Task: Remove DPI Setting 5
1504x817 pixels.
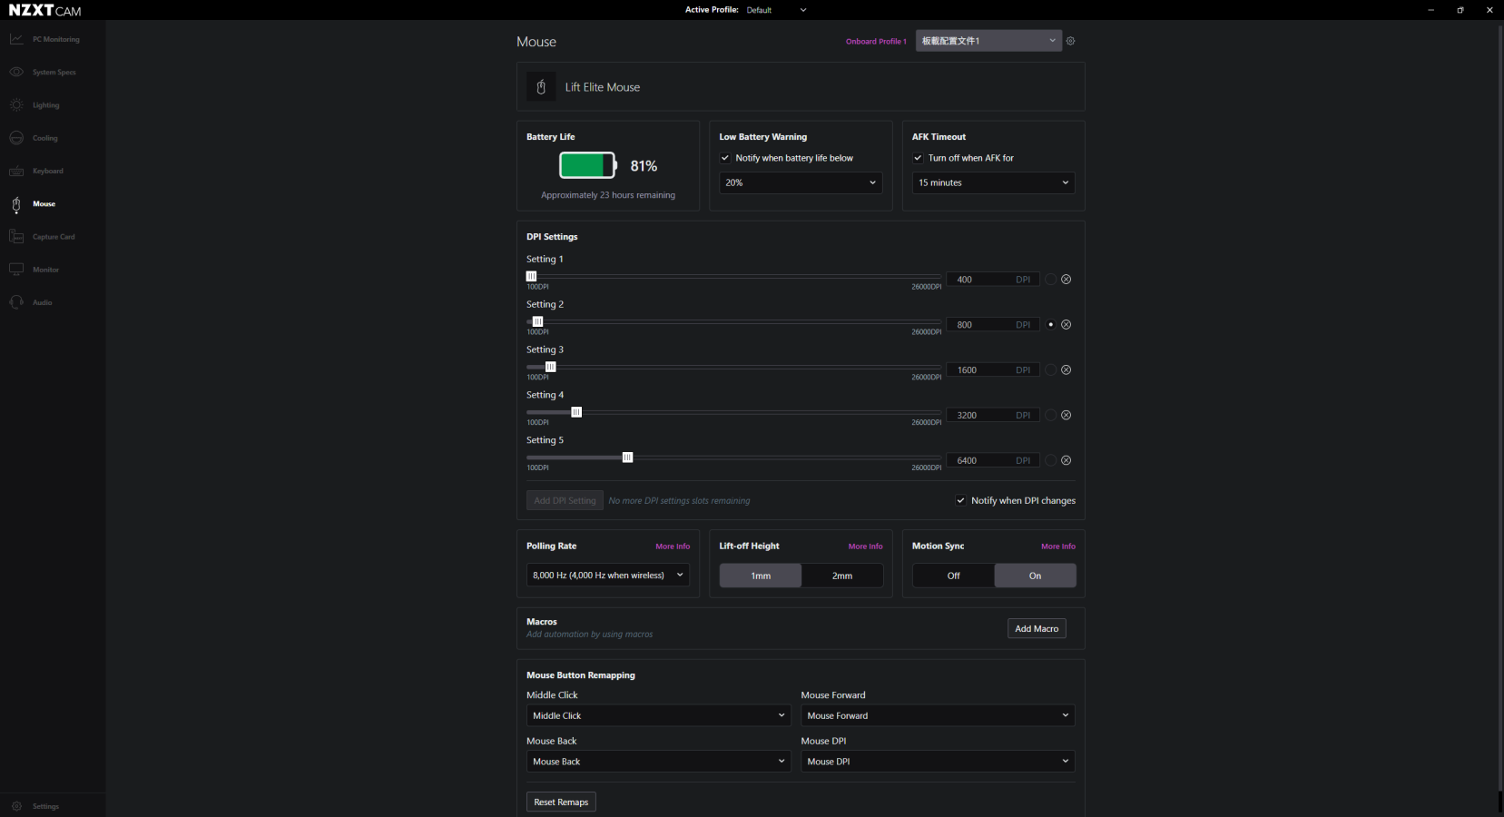Action: [x=1067, y=460]
